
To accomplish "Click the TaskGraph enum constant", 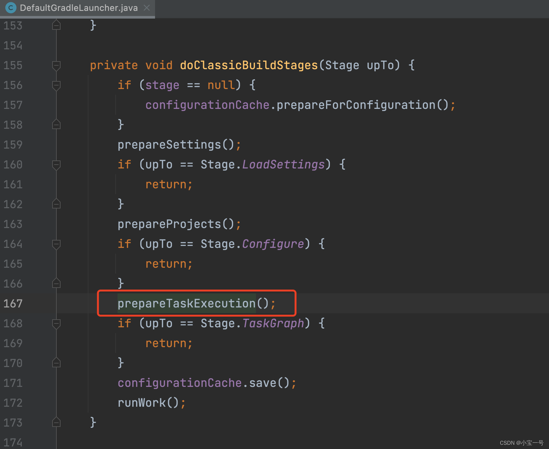I will pyautogui.click(x=273, y=323).
